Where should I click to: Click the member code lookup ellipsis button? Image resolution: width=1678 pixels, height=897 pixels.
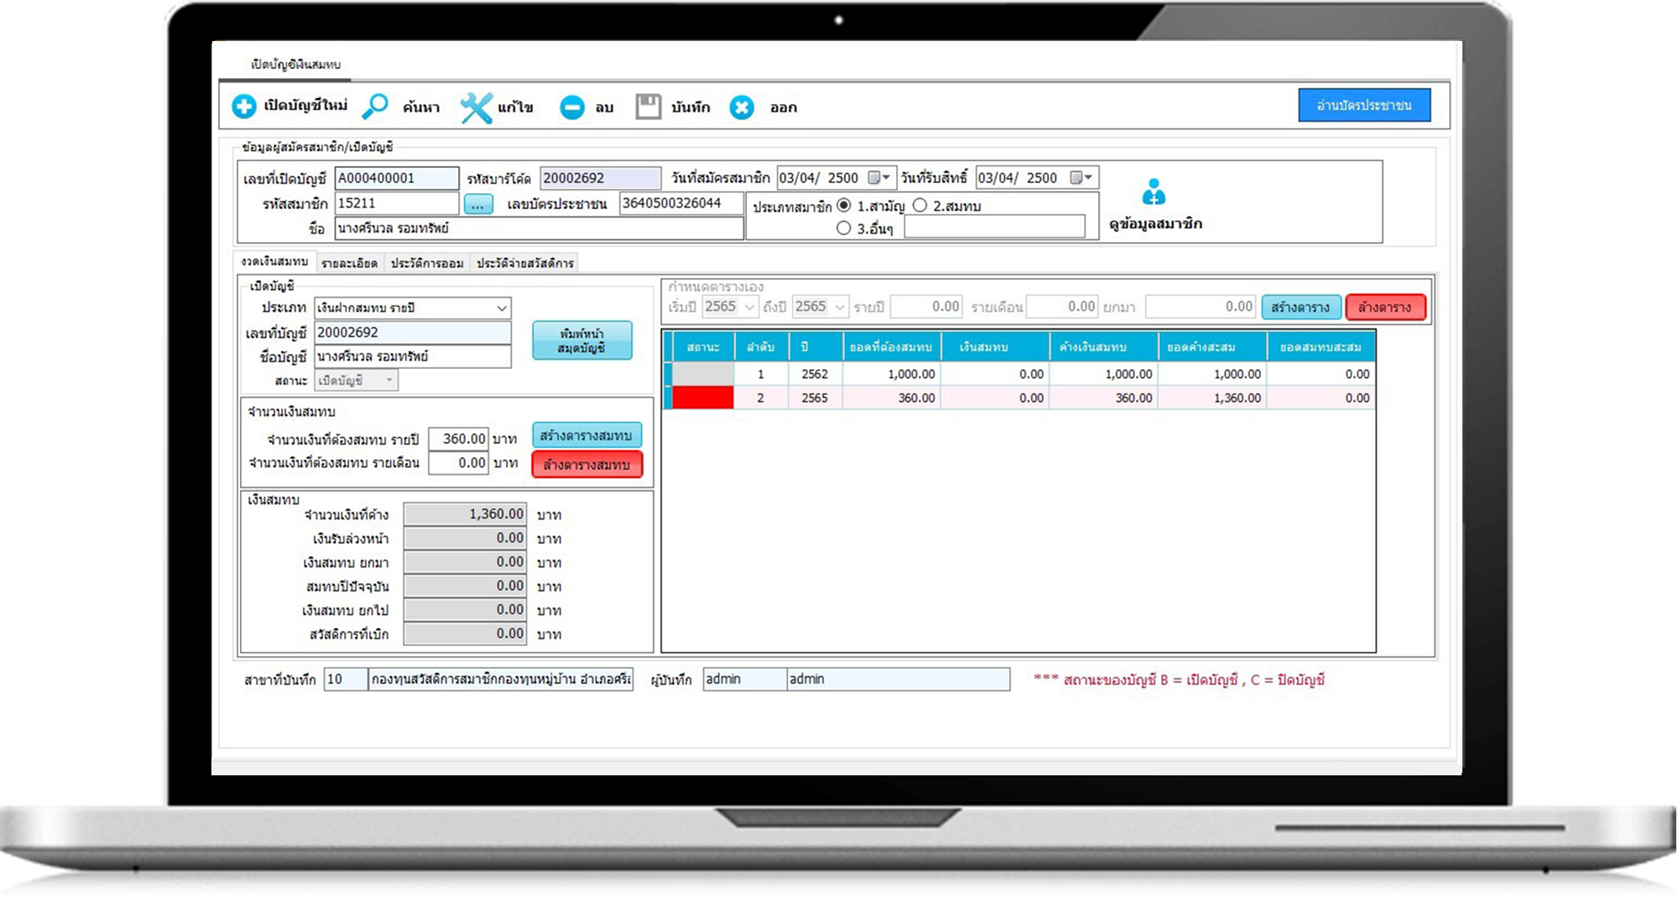click(x=477, y=204)
